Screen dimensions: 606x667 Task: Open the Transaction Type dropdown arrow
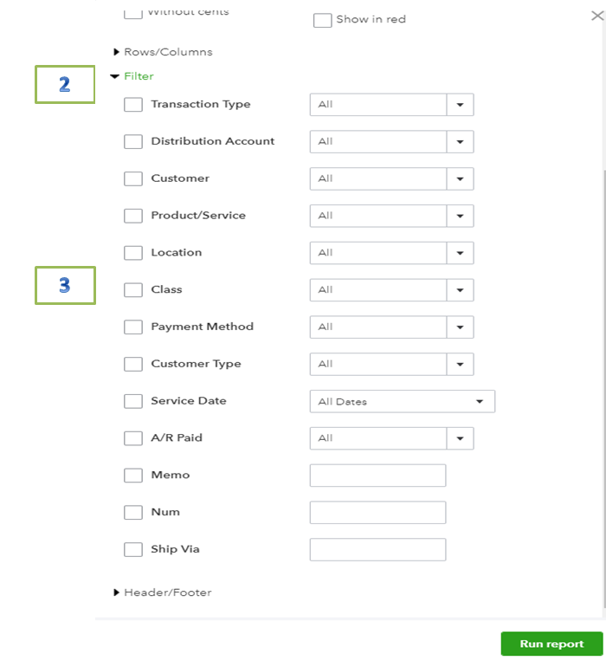coord(461,105)
